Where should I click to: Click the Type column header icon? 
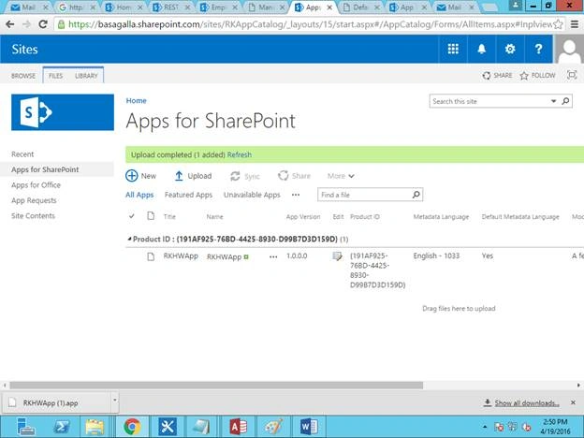coord(151,216)
